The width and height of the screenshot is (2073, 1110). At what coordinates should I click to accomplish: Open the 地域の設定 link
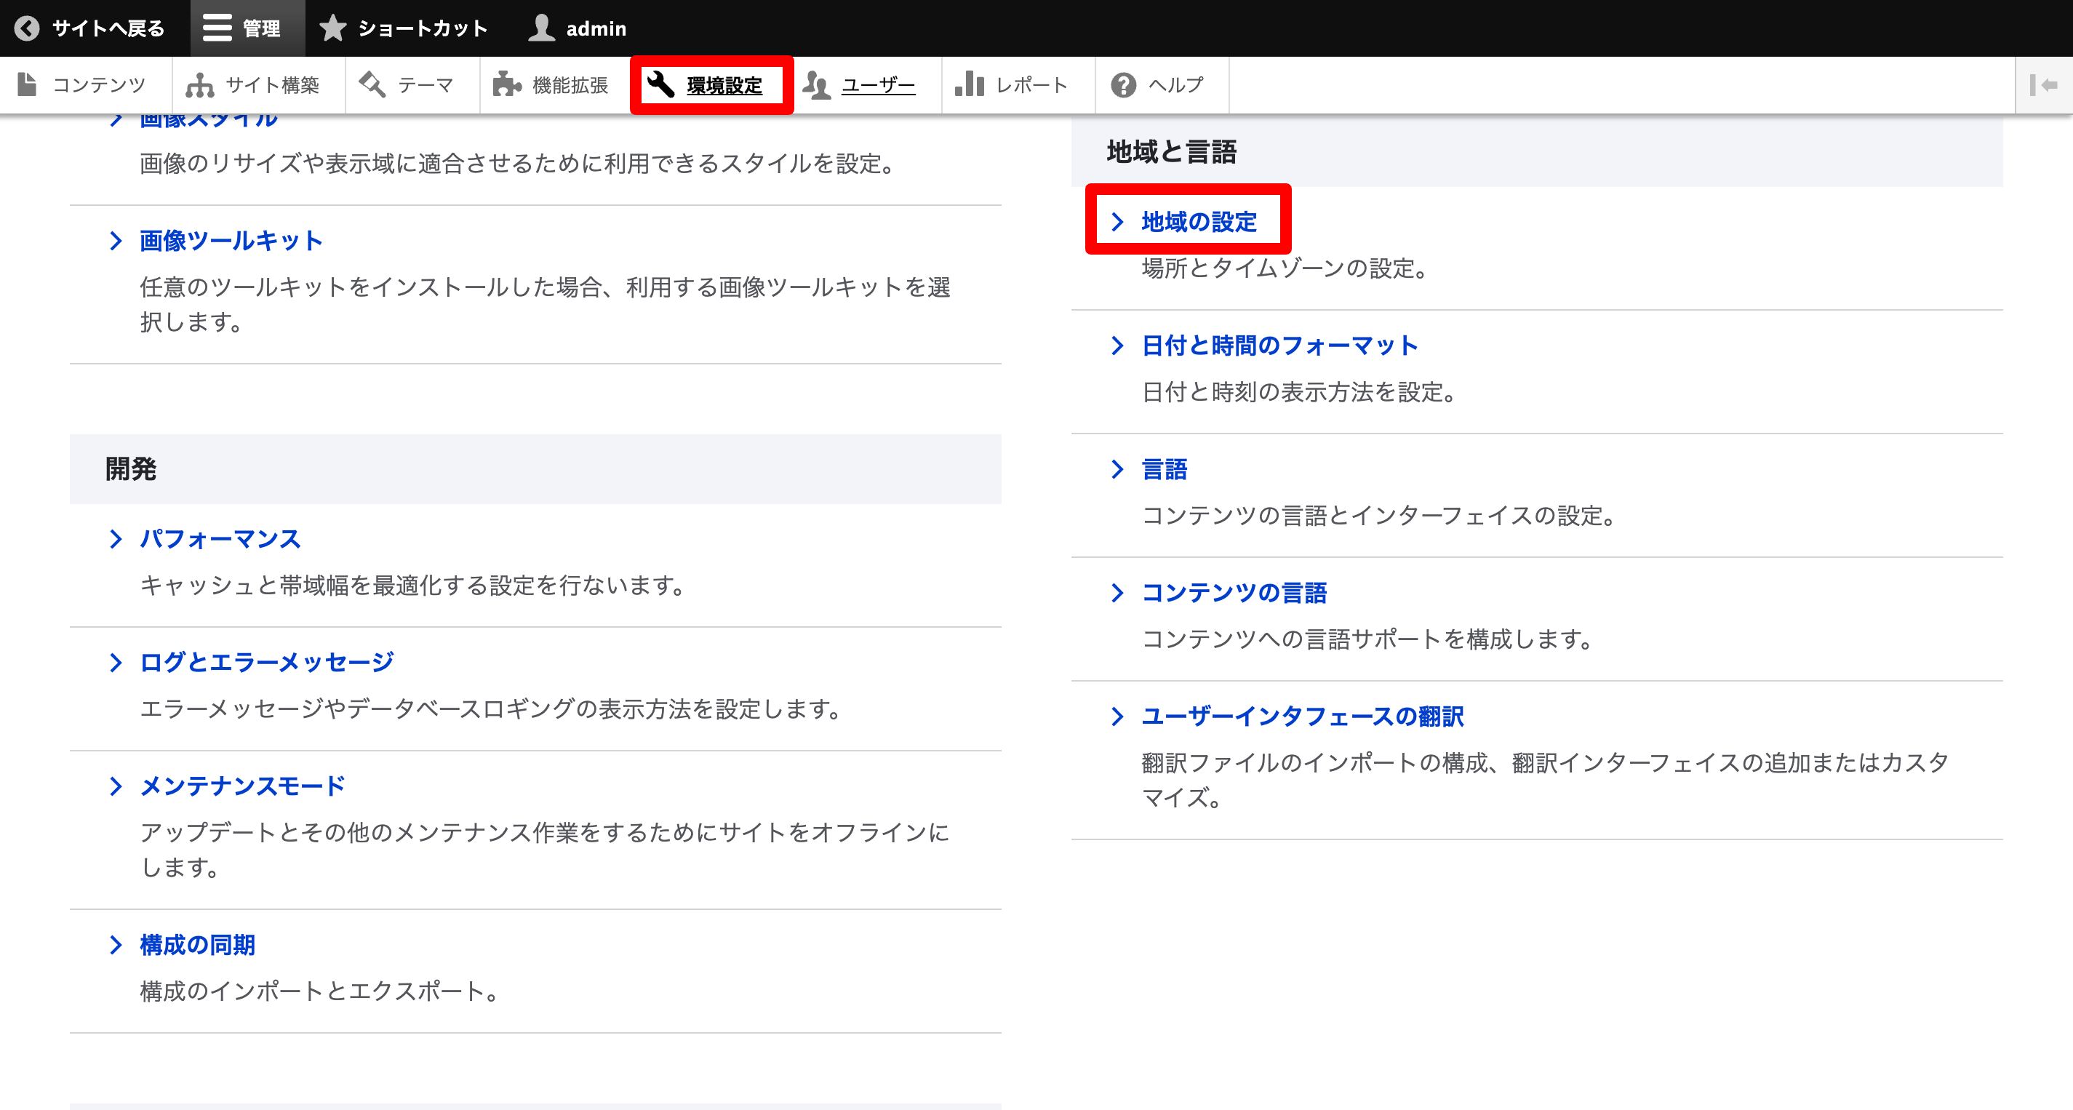[x=1198, y=221]
